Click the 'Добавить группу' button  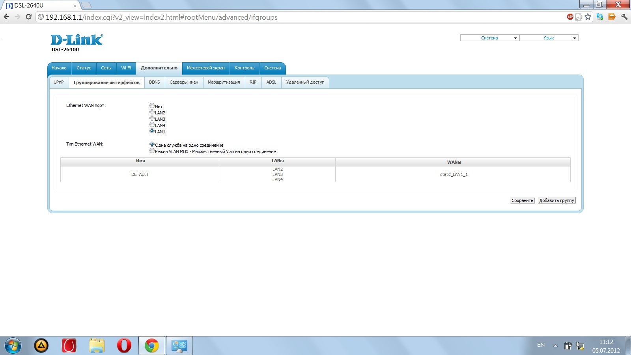556,200
